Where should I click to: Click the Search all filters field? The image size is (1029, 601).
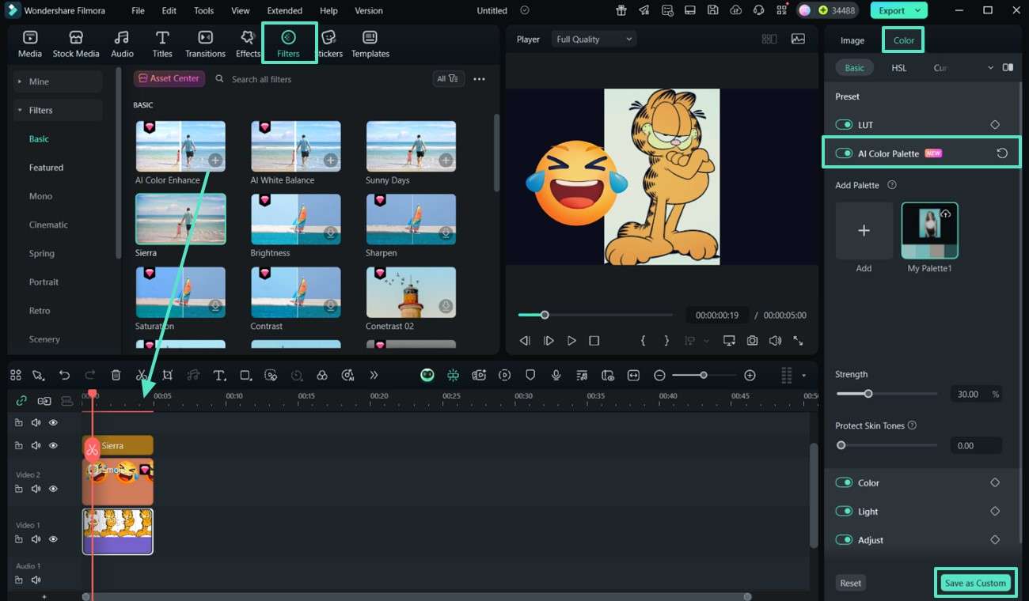(x=321, y=79)
